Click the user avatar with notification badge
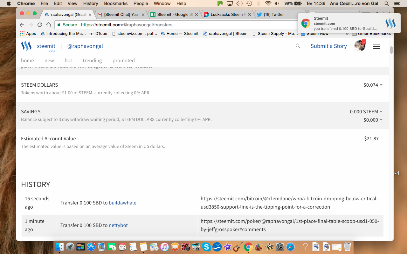 [x=360, y=46]
